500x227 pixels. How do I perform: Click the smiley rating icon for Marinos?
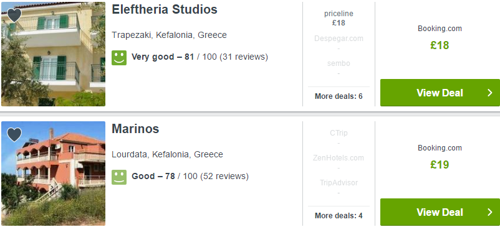[x=119, y=177]
